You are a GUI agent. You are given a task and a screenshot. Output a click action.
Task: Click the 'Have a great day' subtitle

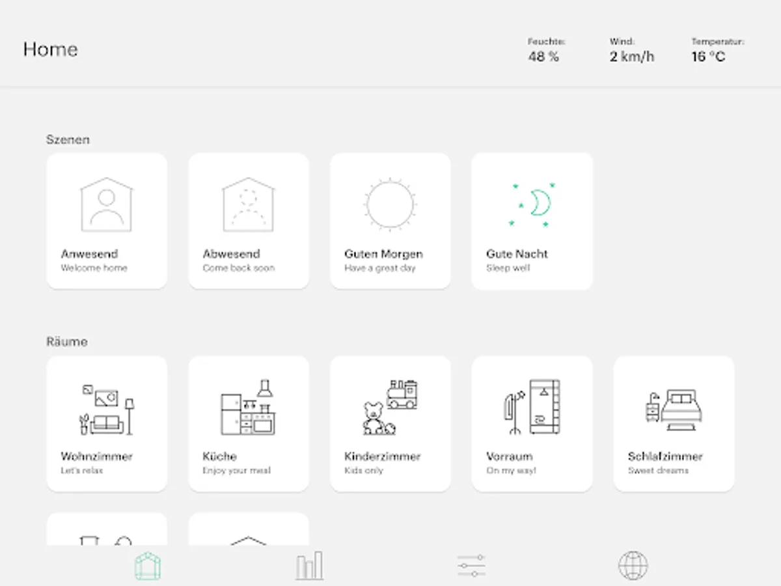pos(380,268)
